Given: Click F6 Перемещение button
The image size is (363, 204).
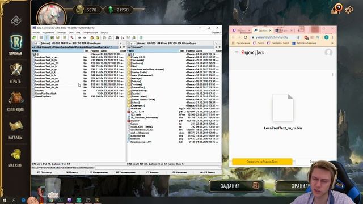Looking at the screenshot, I should point(125,172).
